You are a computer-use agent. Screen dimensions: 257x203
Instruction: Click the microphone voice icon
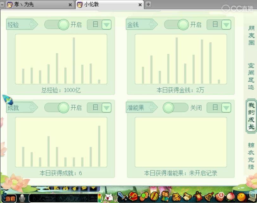click(22, 198)
